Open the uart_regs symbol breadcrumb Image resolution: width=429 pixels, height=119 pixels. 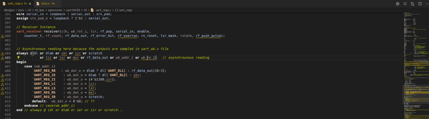point(125,10)
